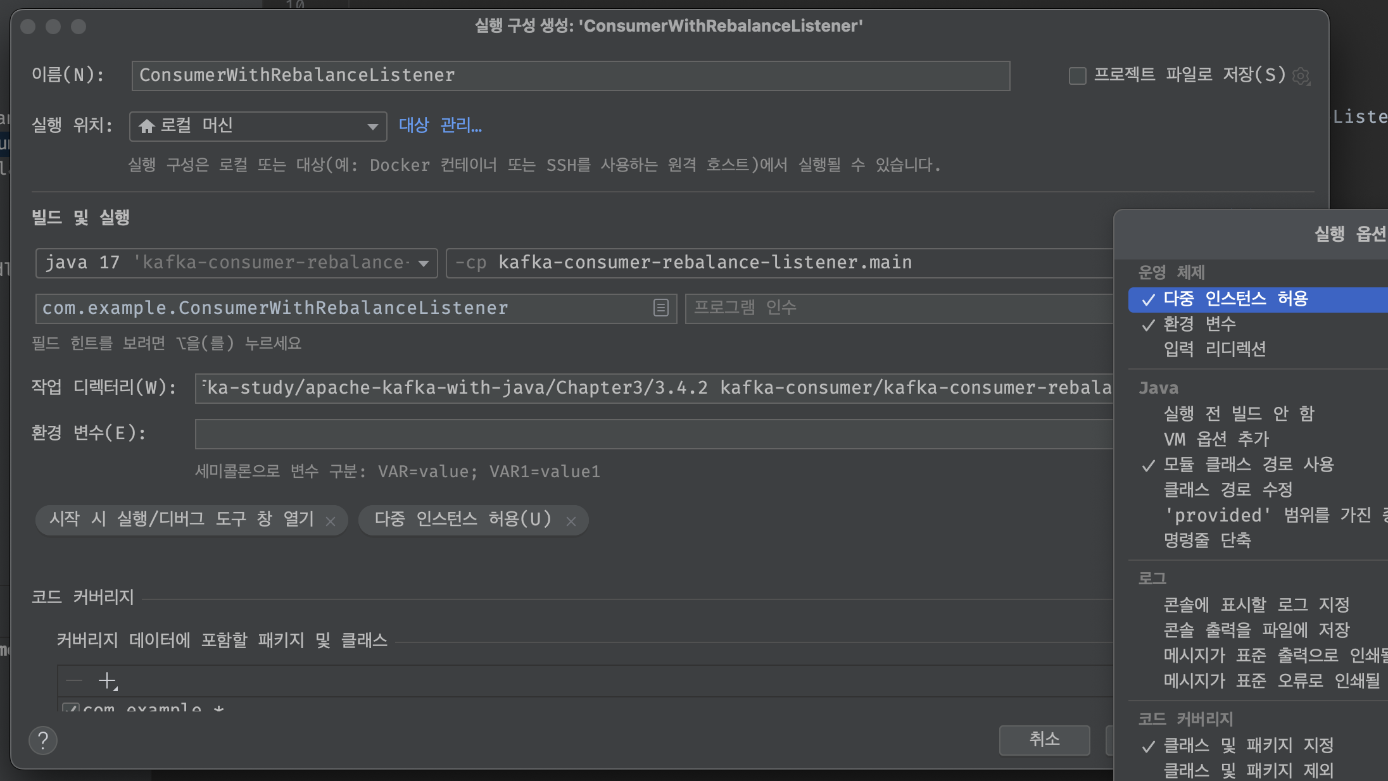This screenshot has width=1388, height=781.
Task: Click the settings gear beside project file save
Action: click(x=1301, y=76)
